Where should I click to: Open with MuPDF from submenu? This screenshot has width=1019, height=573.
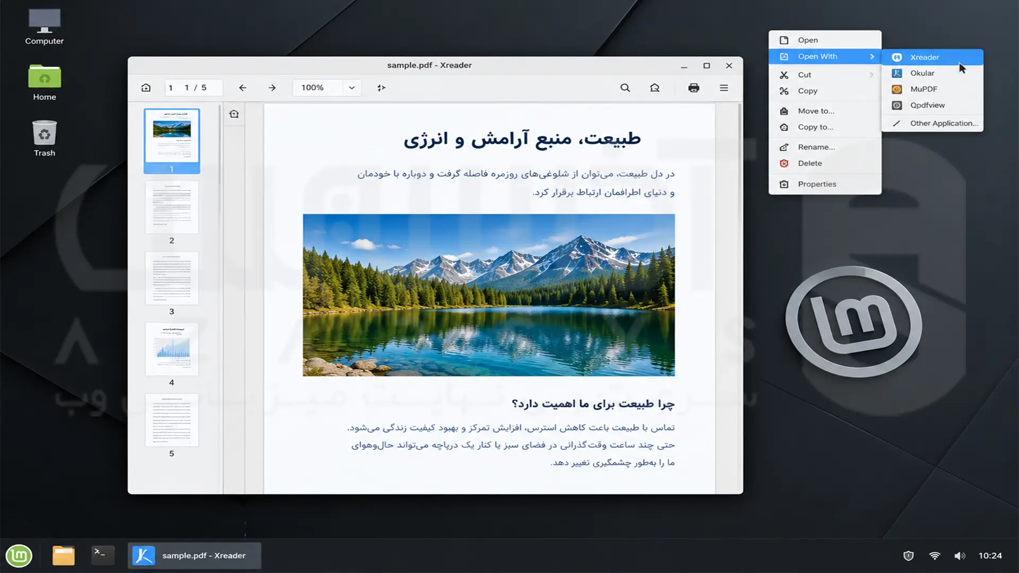coord(932,89)
